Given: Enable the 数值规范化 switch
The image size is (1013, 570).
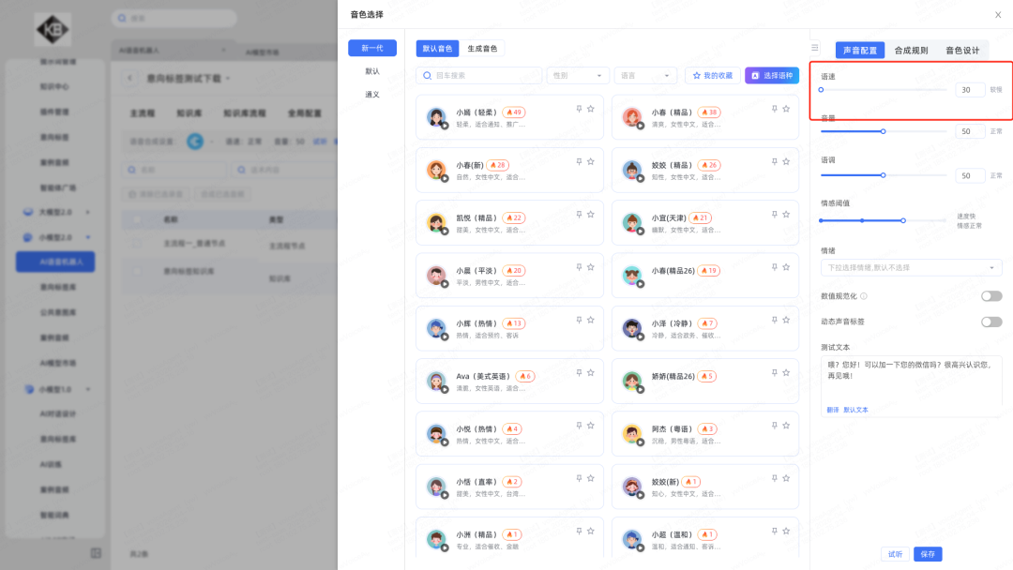Looking at the screenshot, I should point(990,296).
